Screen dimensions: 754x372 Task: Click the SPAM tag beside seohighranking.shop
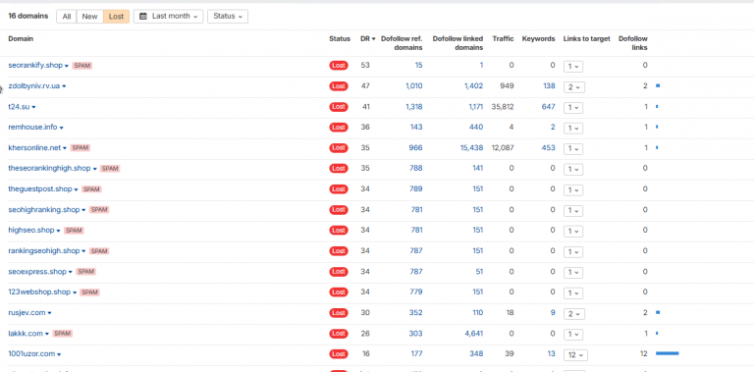(99, 210)
